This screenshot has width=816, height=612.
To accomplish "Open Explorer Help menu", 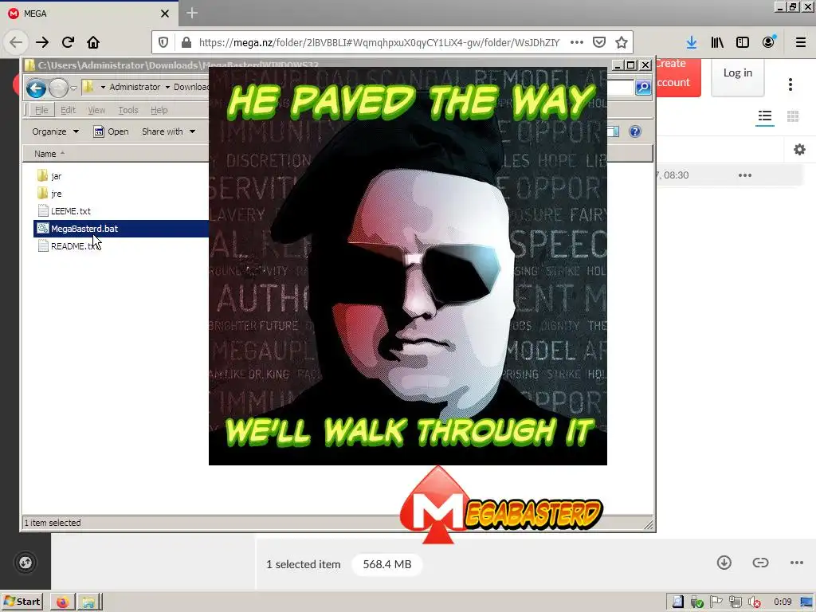I will point(159,110).
